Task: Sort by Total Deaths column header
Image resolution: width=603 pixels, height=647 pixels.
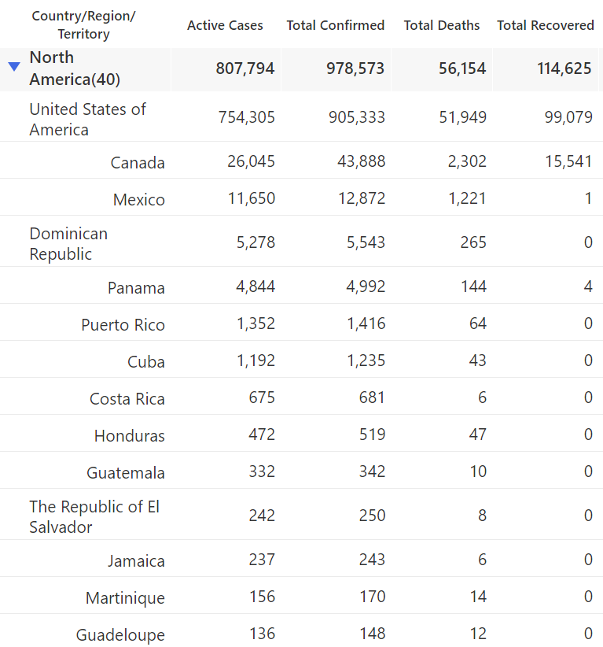Action: tap(441, 25)
